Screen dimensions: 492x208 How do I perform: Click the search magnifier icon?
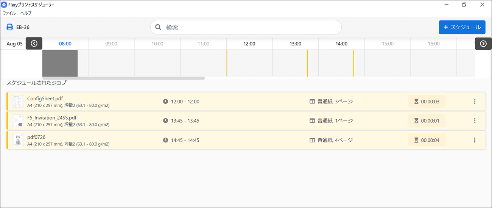(x=158, y=27)
